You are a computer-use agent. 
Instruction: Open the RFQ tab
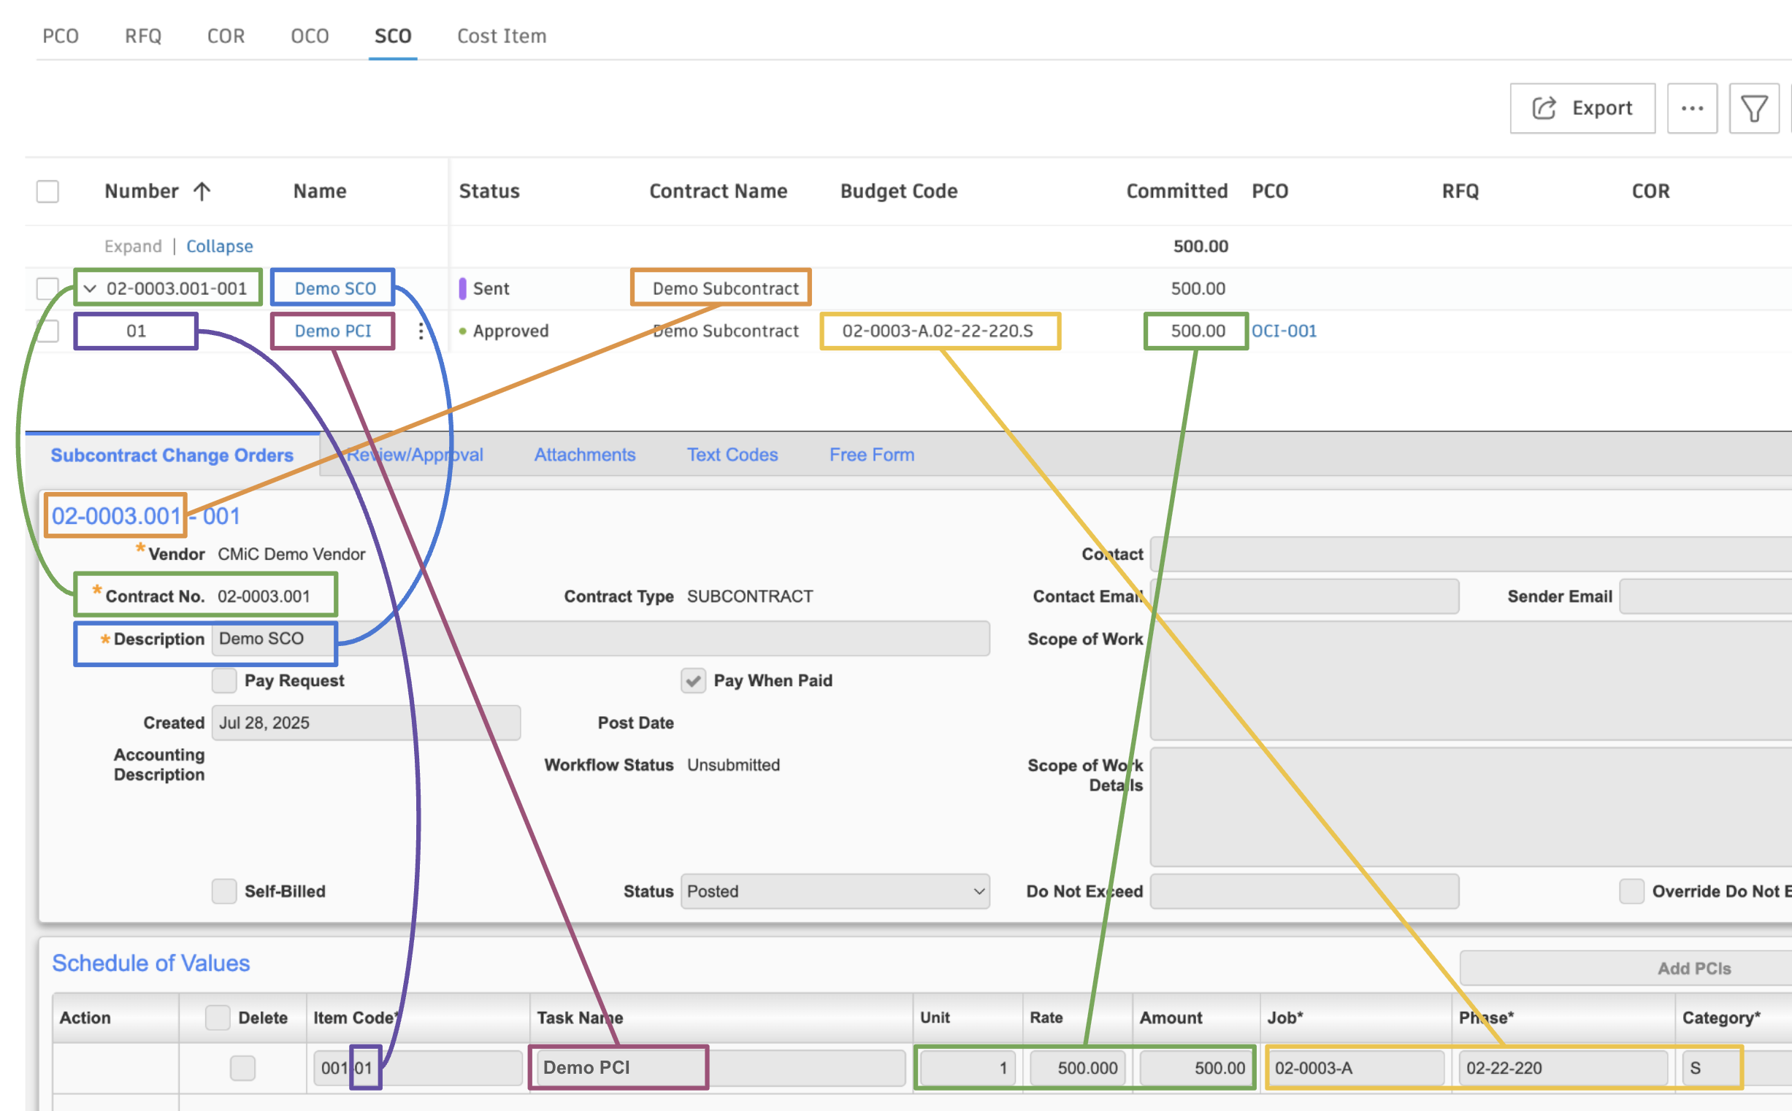143,36
